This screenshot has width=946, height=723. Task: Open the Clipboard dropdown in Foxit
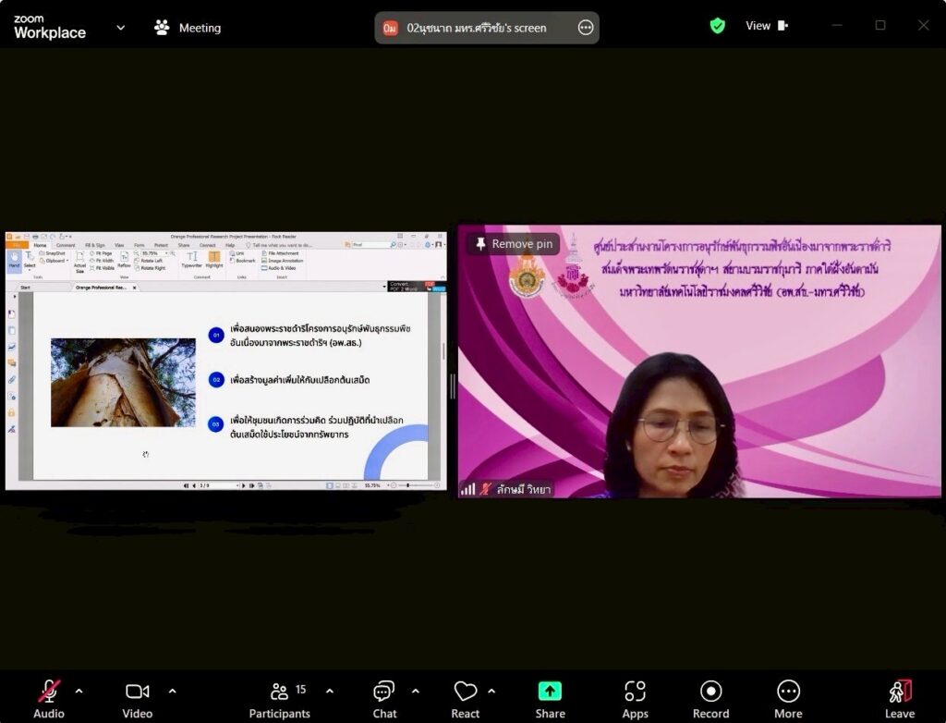55,261
